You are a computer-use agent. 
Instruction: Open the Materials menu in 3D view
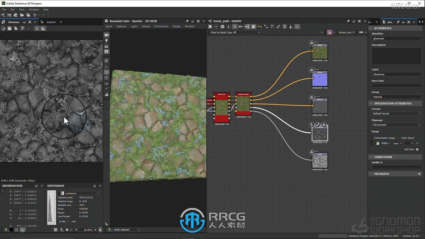(x=121, y=27)
